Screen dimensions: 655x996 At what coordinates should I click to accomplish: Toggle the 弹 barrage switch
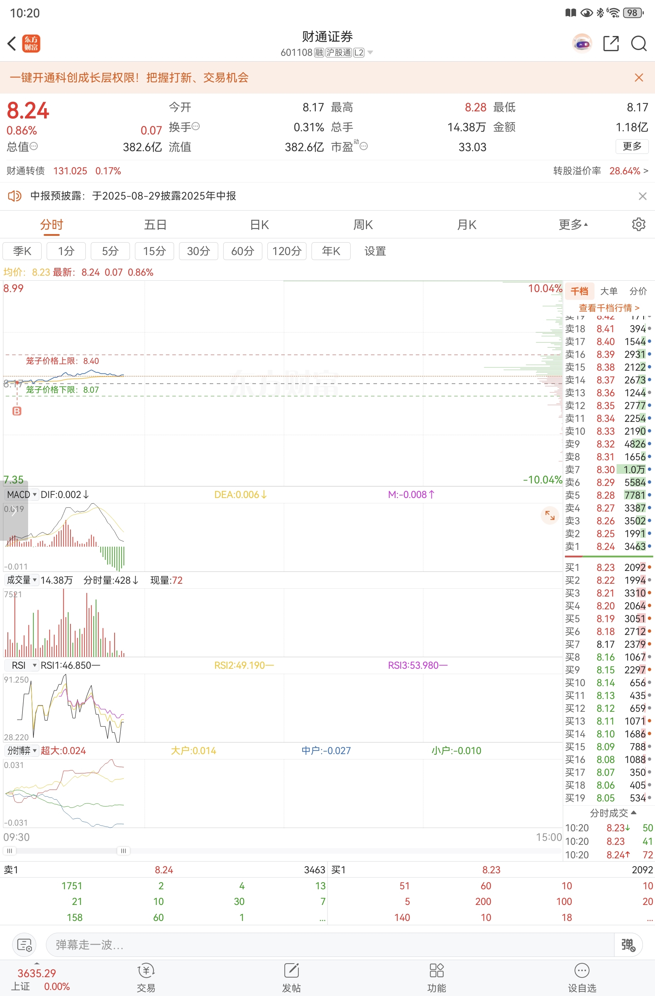(x=628, y=944)
